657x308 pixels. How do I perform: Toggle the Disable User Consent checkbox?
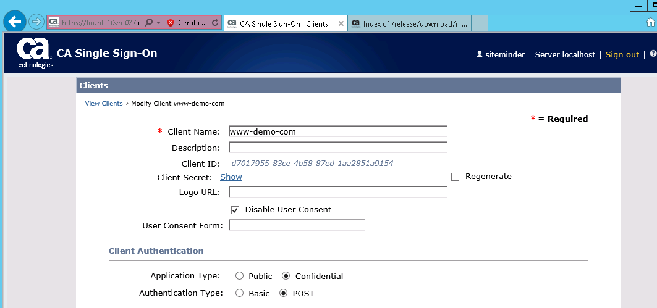click(235, 210)
